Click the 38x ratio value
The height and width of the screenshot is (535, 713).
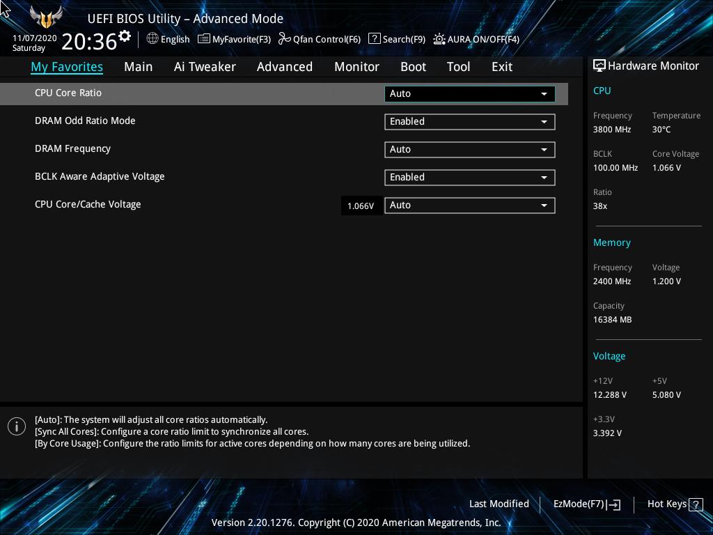(600, 206)
